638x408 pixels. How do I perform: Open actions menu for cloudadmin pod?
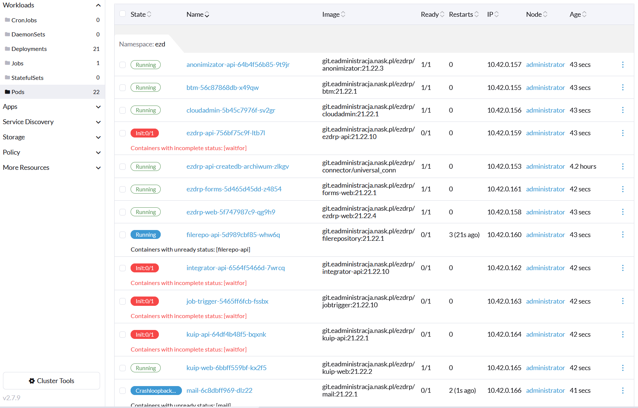click(x=623, y=110)
